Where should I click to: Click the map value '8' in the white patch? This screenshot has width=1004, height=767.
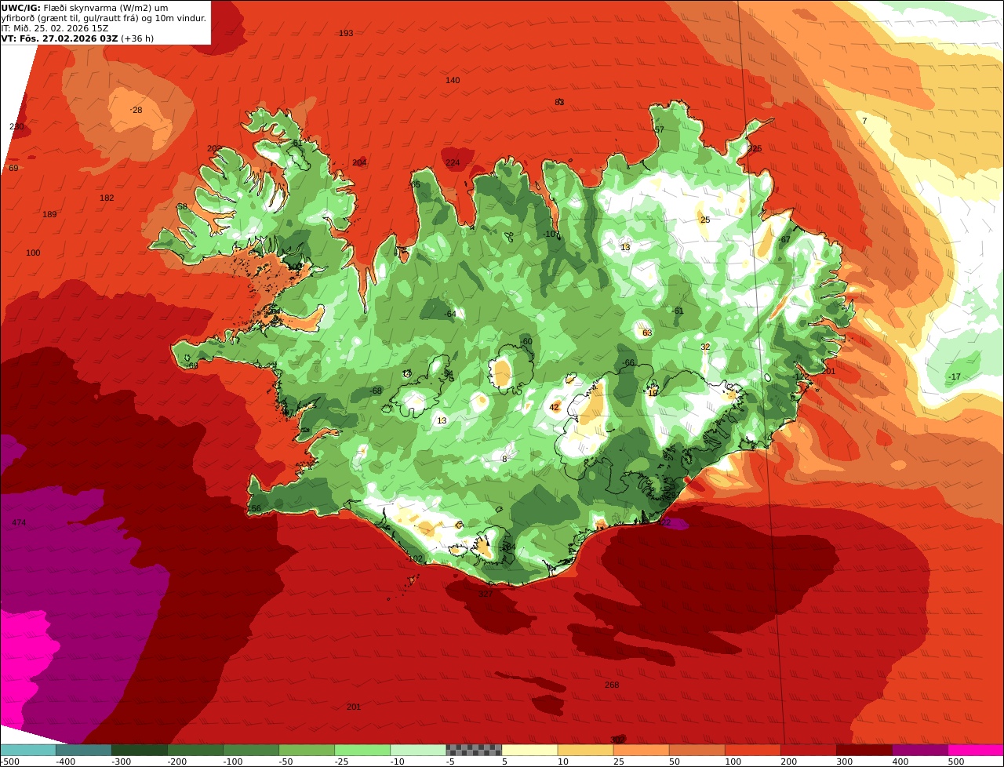pyautogui.click(x=504, y=459)
